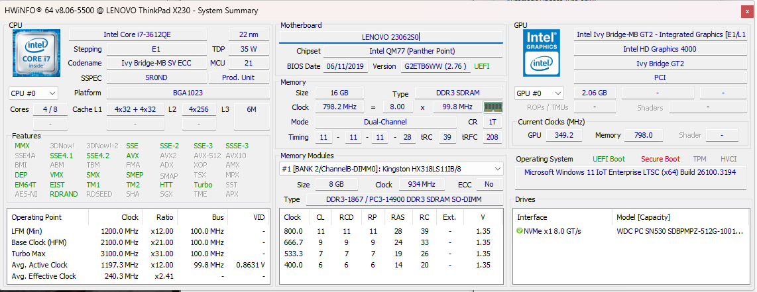
Task: Click the Turbo feature flag
Action: (x=204, y=185)
